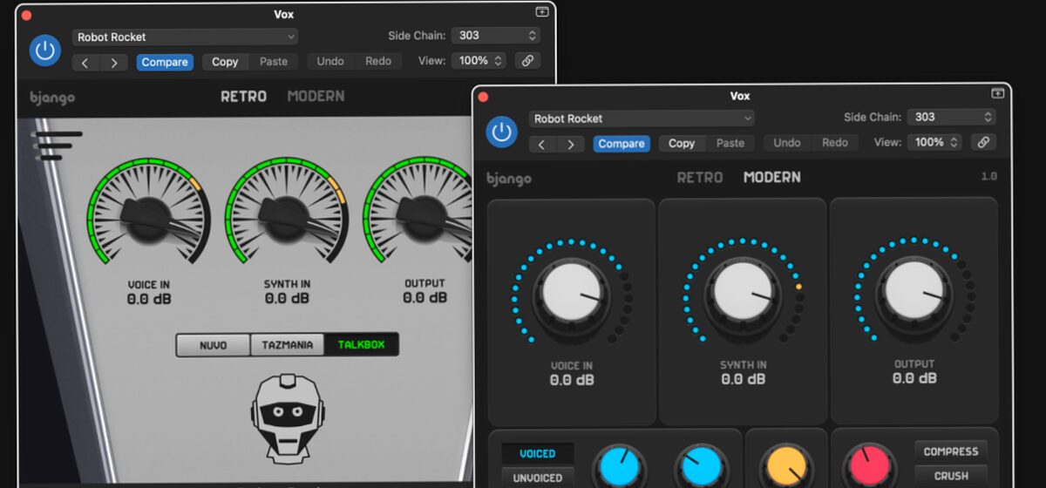Toggle power button in back Vox window
This screenshot has width=1046, height=488.
click(x=44, y=51)
